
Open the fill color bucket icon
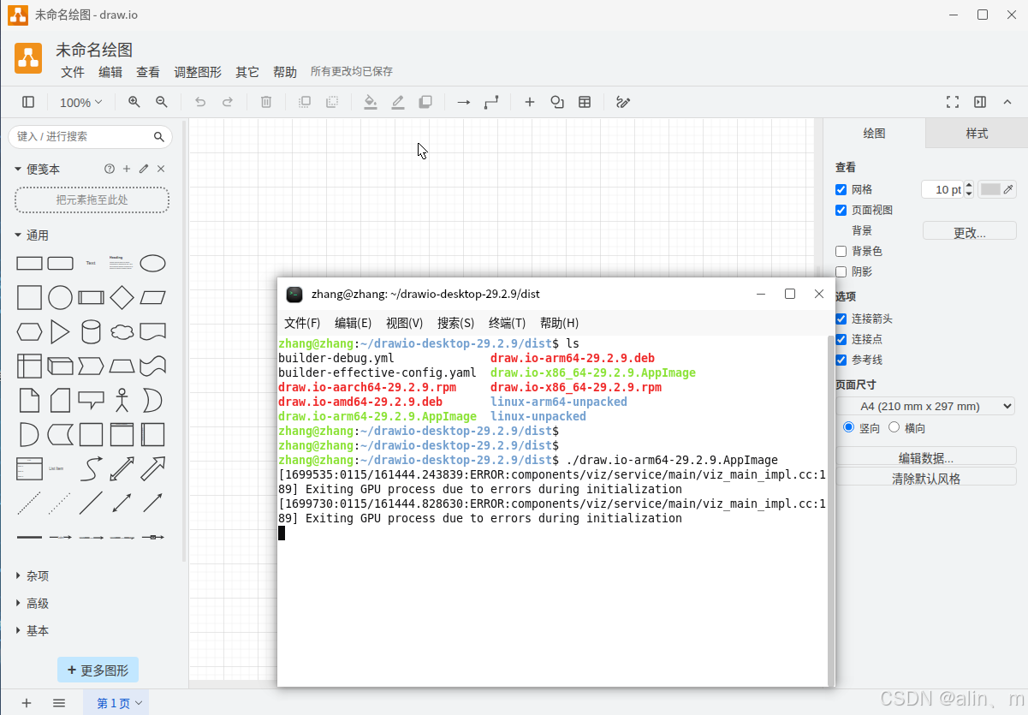371,102
